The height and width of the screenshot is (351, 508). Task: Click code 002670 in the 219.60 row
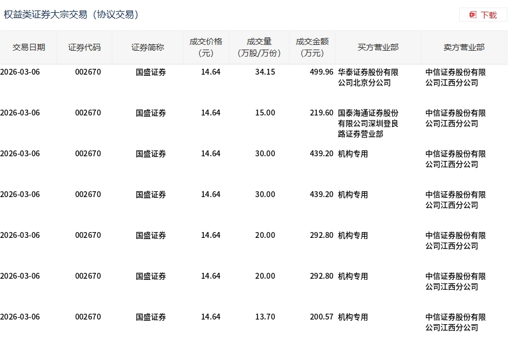(x=88, y=113)
